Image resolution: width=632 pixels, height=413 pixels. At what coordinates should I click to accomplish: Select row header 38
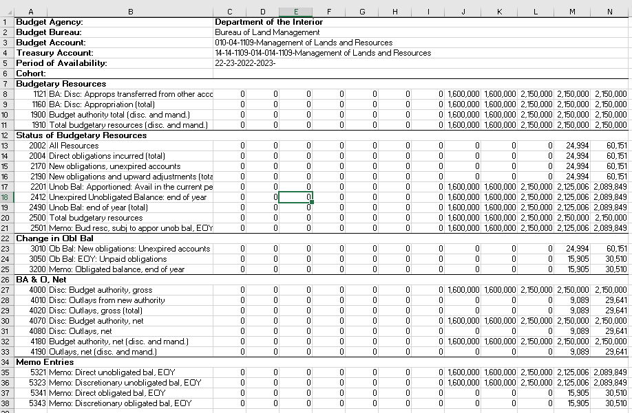click(7, 403)
